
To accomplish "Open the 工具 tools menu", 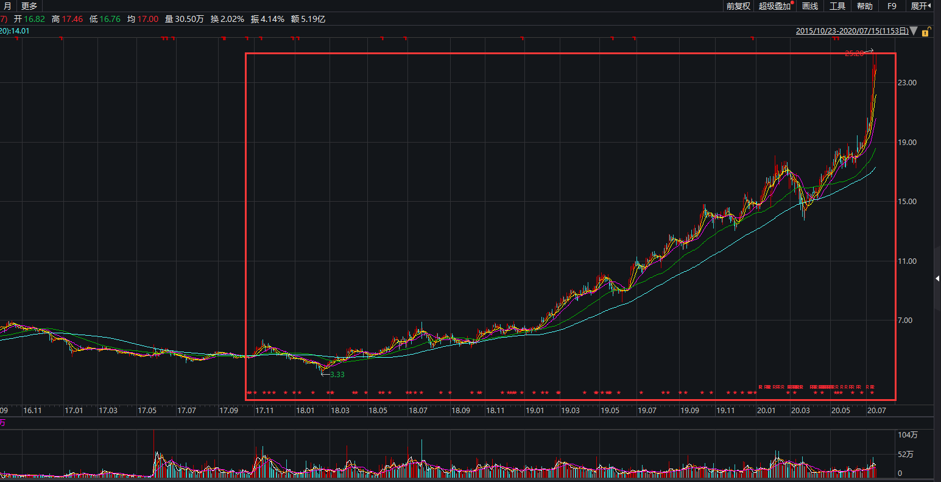I will [837, 6].
